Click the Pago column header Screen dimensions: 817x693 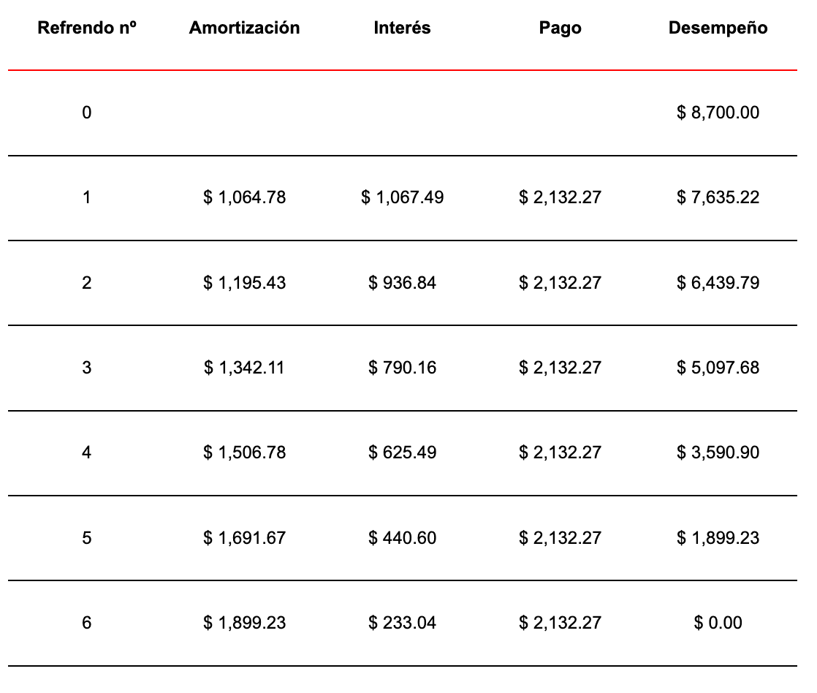coord(560,28)
